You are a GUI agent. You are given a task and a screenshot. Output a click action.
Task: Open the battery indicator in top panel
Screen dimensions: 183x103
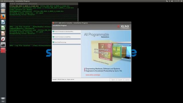coord(169,1)
